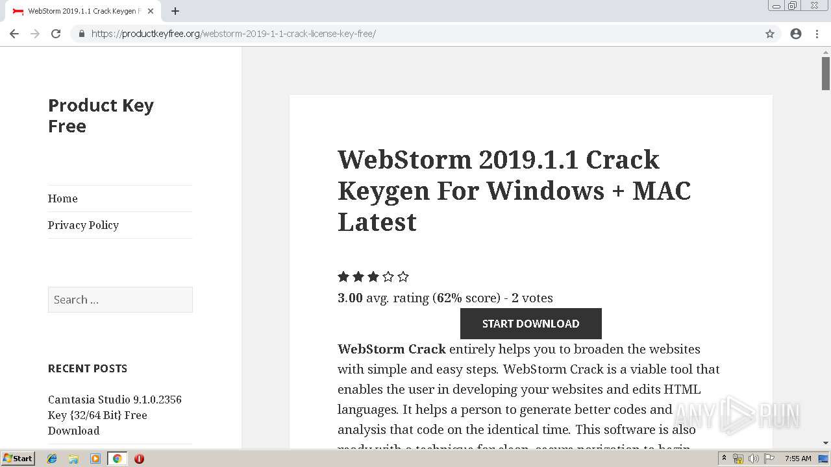Close the WebStorm Crack Keygen tab
The image size is (831, 467).
pos(151,11)
